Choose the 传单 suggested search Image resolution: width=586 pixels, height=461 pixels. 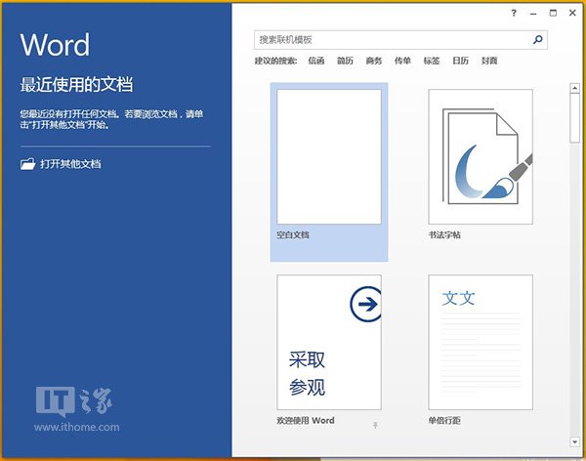(402, 61)
